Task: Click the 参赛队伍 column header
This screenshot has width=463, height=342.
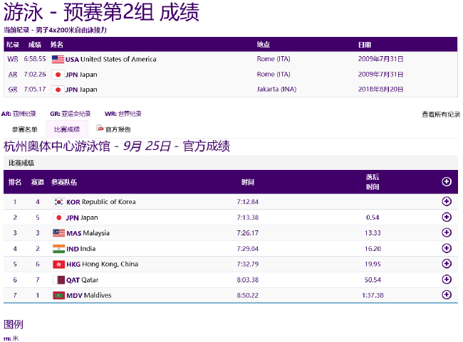Action: pos(64,182)
